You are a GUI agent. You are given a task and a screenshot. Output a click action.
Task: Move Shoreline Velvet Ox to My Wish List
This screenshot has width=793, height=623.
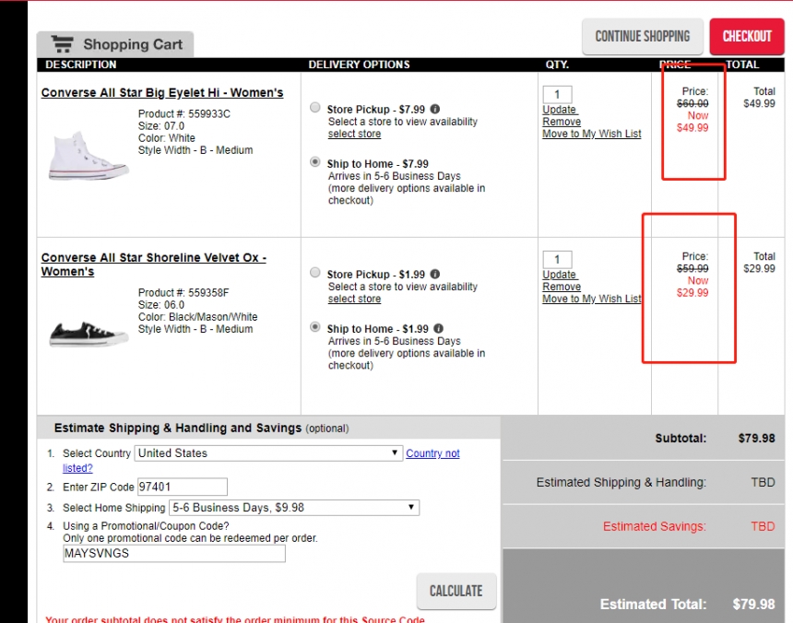[x=591, y=299]
